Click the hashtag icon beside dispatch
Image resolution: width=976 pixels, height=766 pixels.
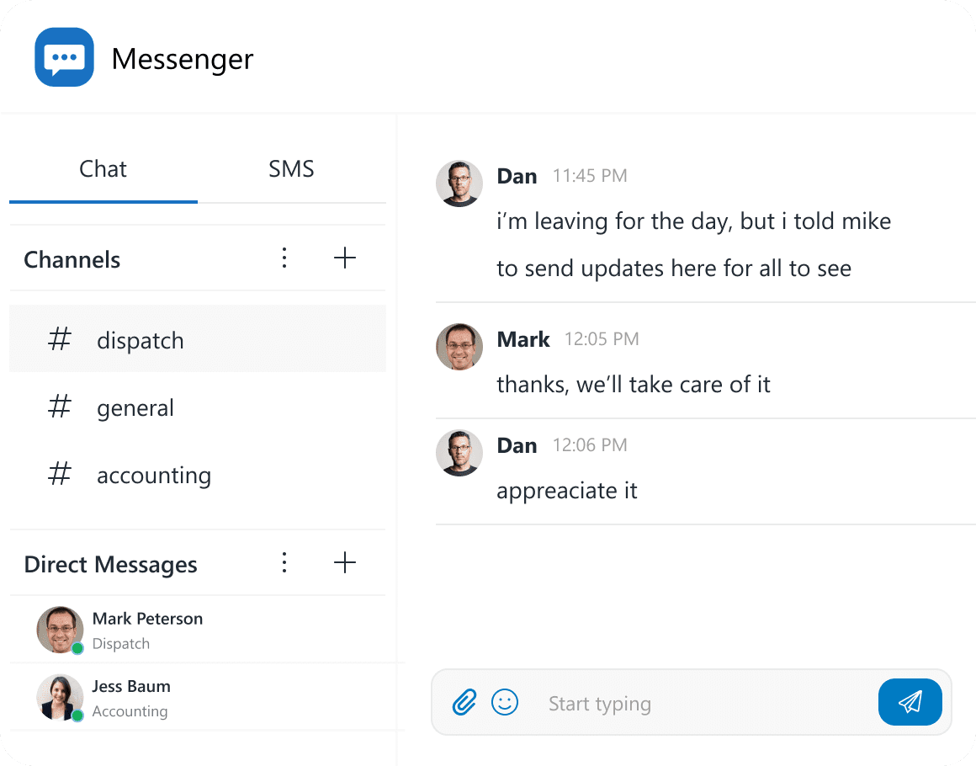(x=59, y=339)
